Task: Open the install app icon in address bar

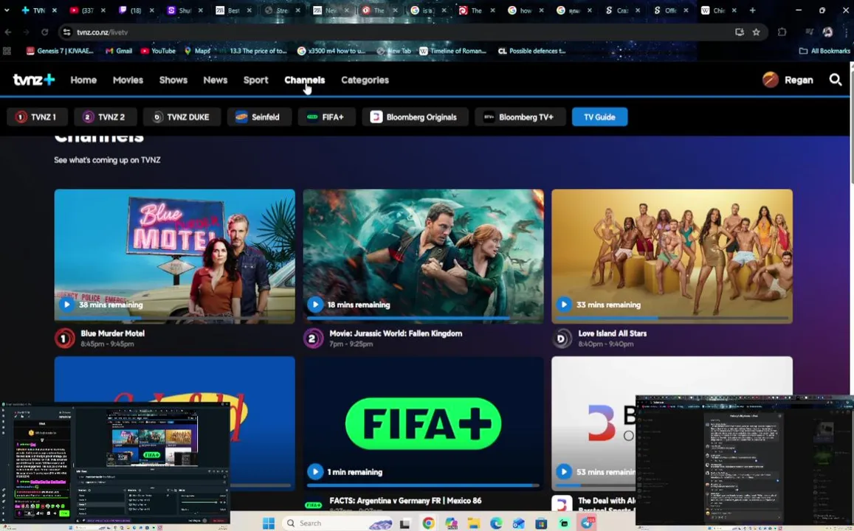Action: click(739, 32)
